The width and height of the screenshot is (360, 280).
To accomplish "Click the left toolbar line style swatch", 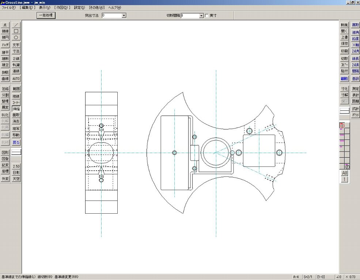I will pos(16,152).
